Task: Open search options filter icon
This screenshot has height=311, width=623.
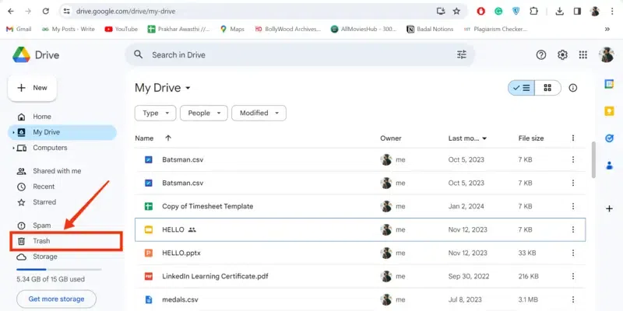Action: coord(462,54)
